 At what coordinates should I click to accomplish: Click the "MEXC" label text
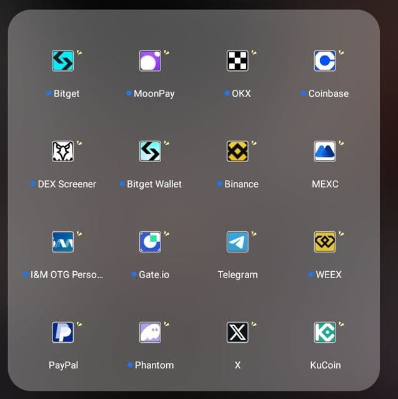pyautogui.click(x=325, y=185)
